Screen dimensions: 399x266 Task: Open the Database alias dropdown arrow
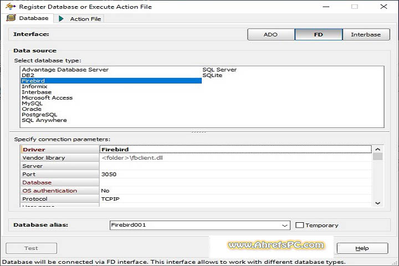[x=284, y=226]
